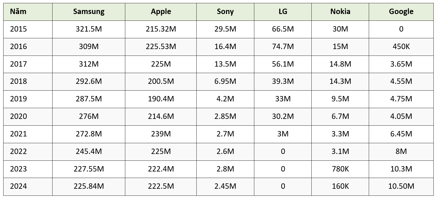Click the Năm header cell
This screenshot has height=199, width=438.
(x=18, y=12)
